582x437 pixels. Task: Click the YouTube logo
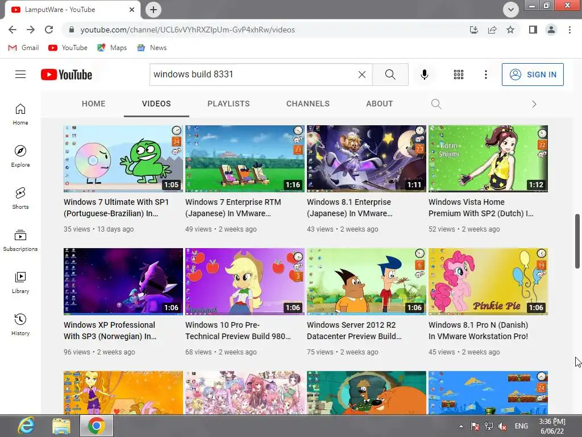click(66, 75)
